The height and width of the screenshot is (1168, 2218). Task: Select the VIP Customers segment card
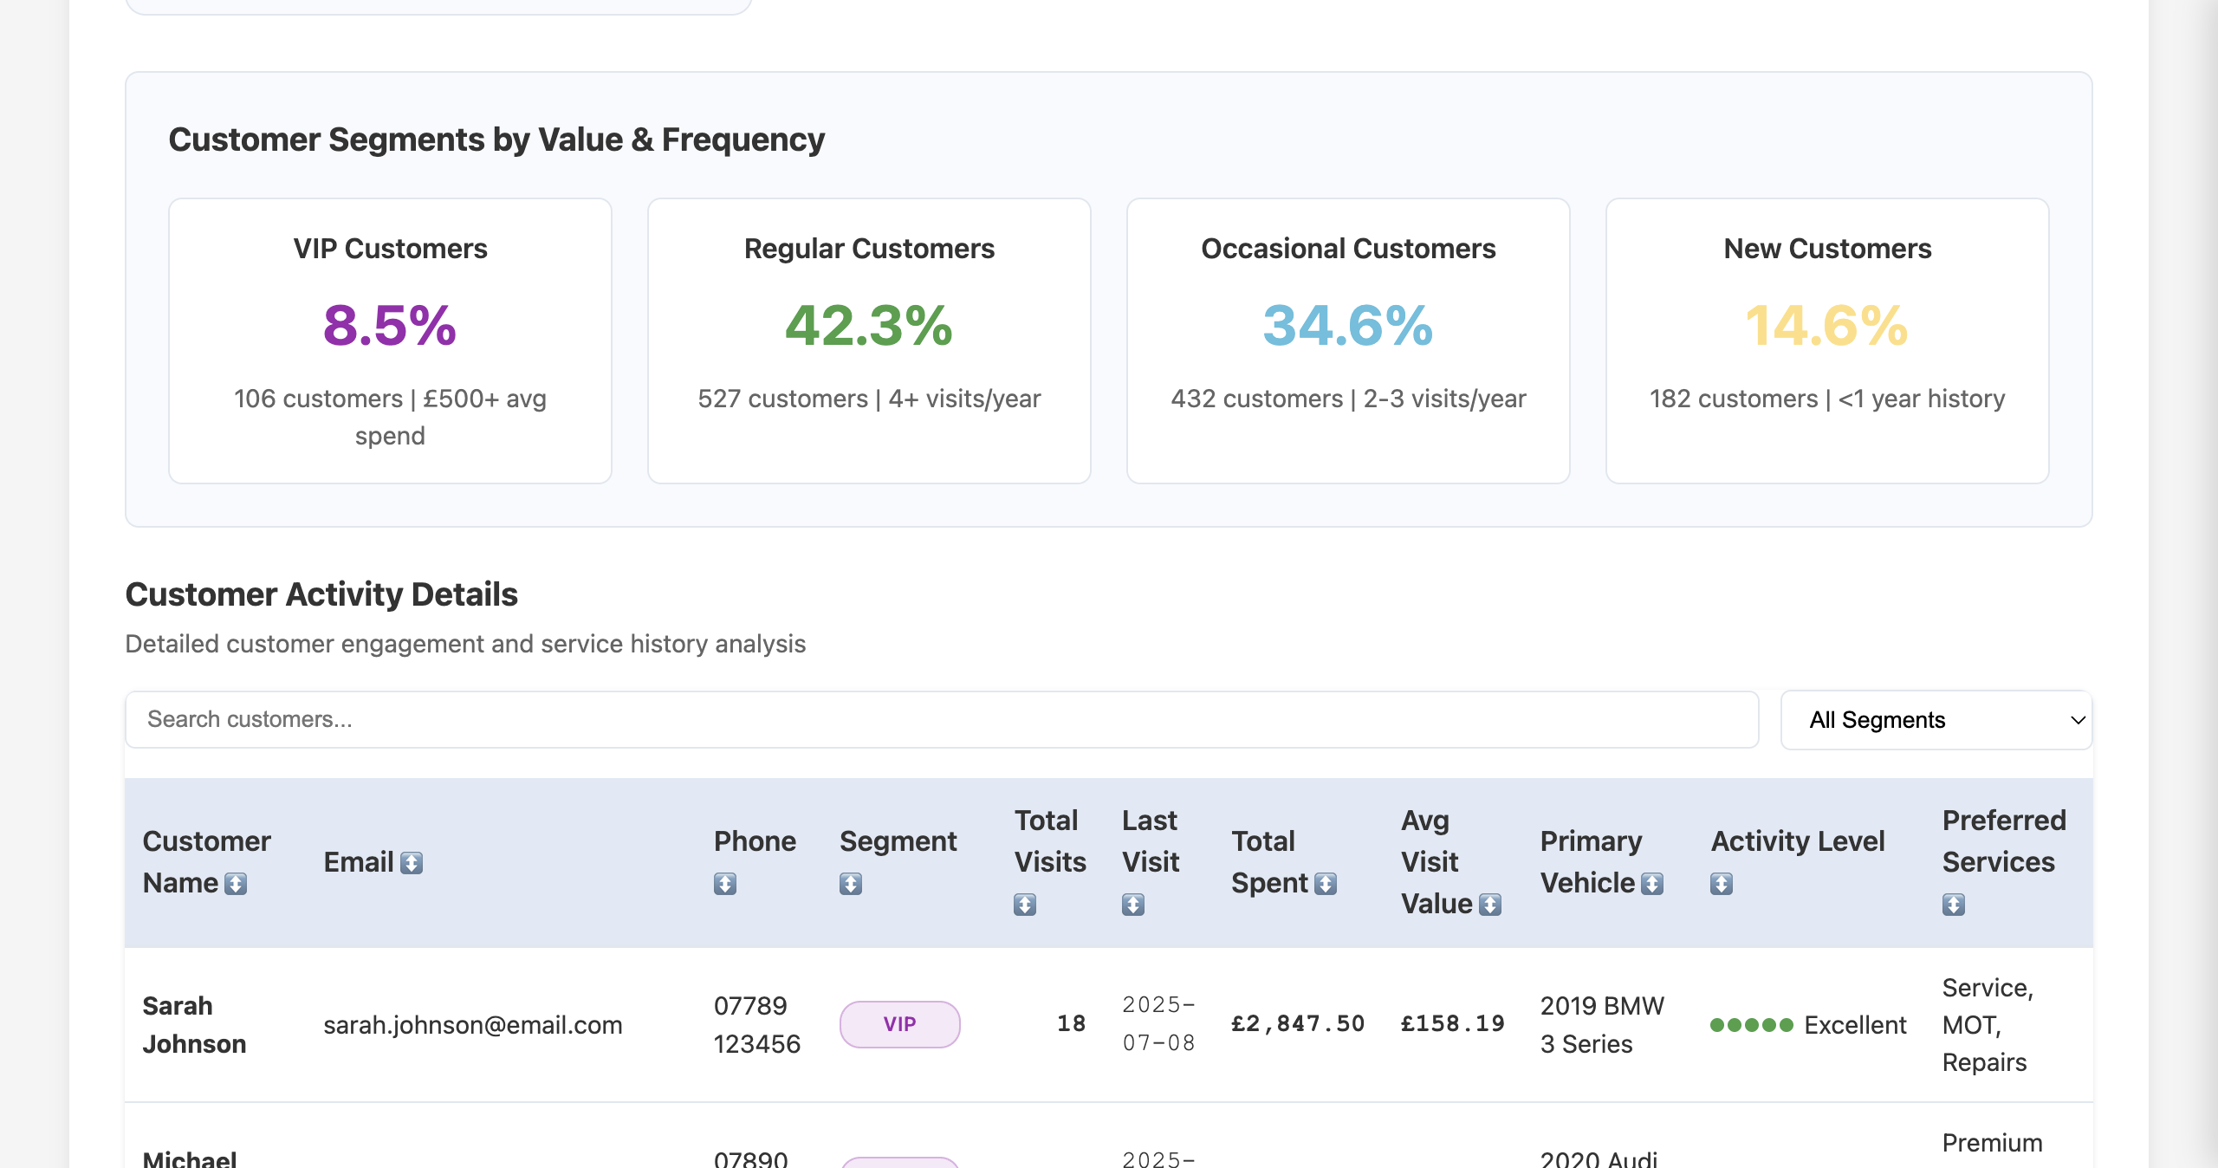(391, 341)
